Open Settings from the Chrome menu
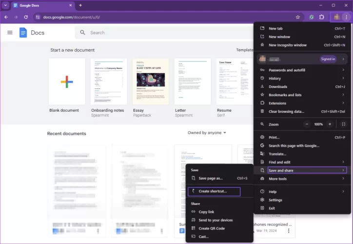The image size is (353, 244). tap(275, 200)
